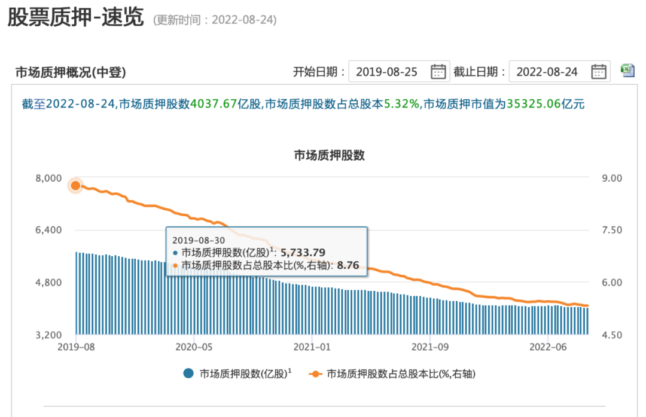The image size is (646, 417).
Task: Open the start date calendar picker icon
Action: 438,72
